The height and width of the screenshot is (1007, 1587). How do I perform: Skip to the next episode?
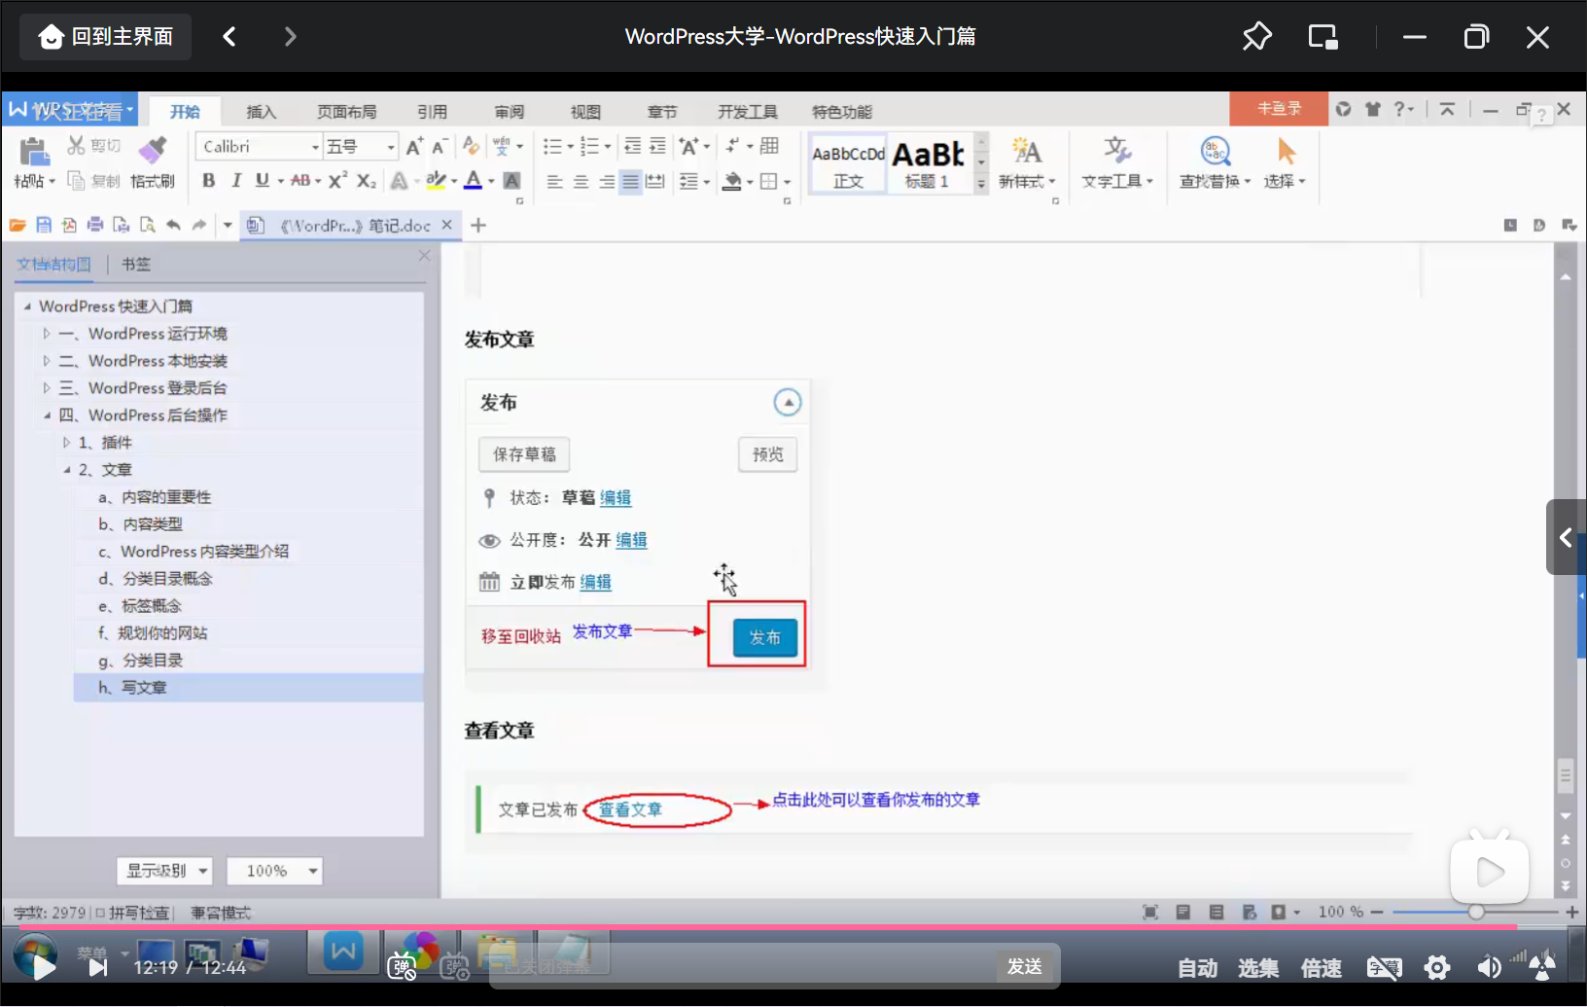coord(97,967)
